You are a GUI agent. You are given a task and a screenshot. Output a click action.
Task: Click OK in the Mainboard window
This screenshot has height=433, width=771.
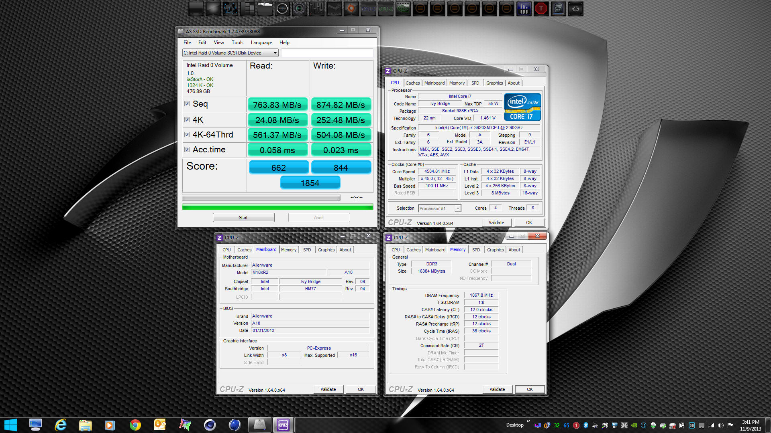(x=361, y=389)
